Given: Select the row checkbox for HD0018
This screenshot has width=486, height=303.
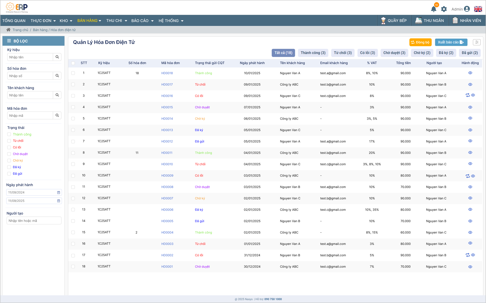Looking at the screenshot, I should point(73,73).
